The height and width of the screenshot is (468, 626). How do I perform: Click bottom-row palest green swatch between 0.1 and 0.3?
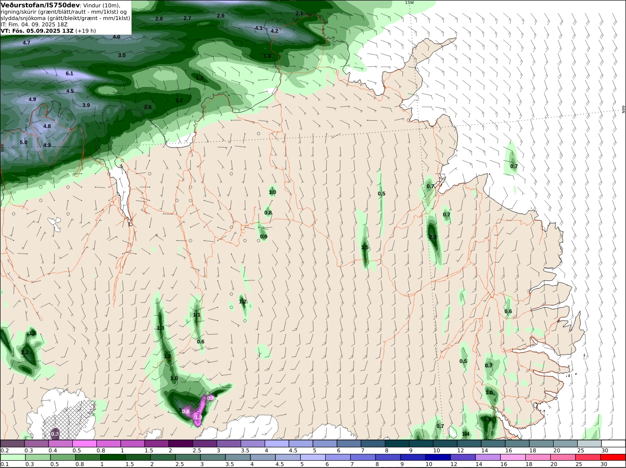13,457
